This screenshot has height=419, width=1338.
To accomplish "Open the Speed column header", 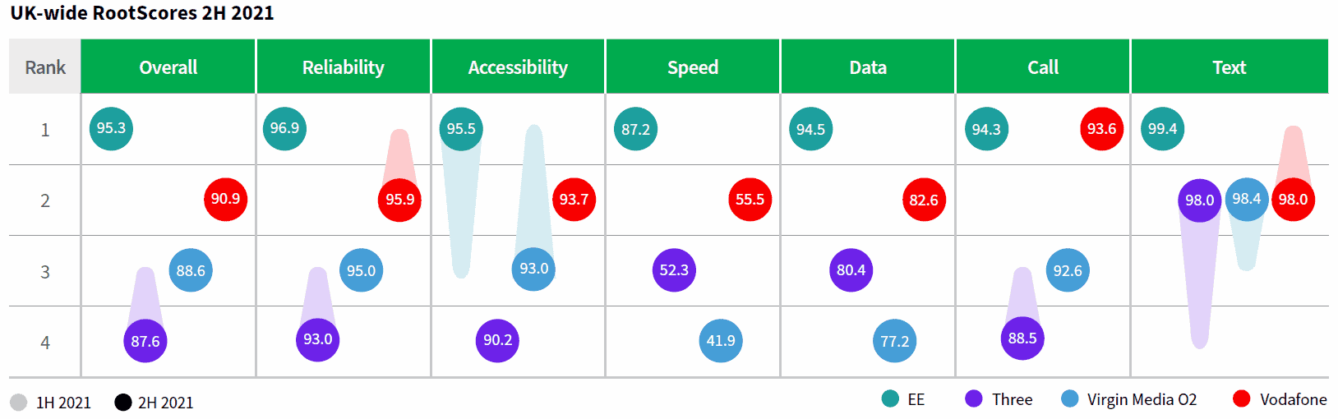I will click(693, 67).
